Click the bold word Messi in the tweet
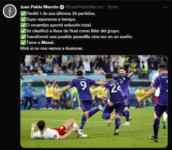 48,43
